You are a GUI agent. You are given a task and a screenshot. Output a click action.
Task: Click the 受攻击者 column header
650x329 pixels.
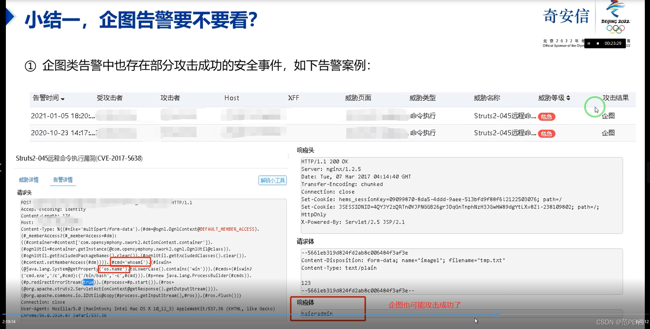click(109, 98)
